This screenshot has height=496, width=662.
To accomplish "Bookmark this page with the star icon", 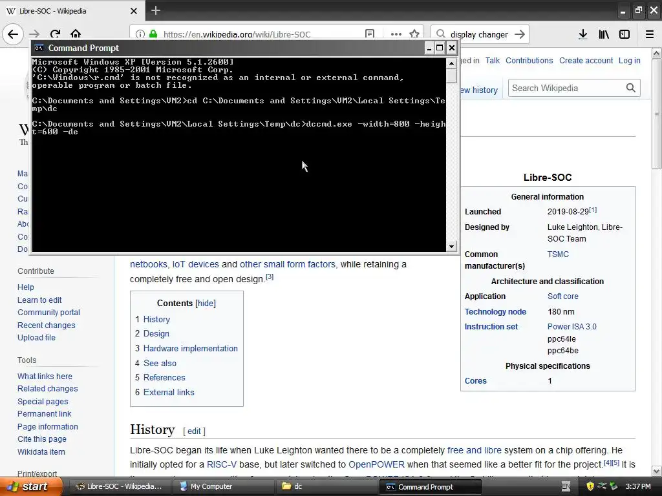I will [x=414, y=34].
